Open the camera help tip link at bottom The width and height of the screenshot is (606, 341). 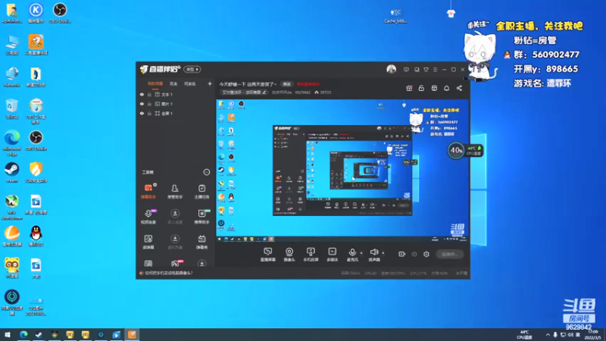pos(169,273)
